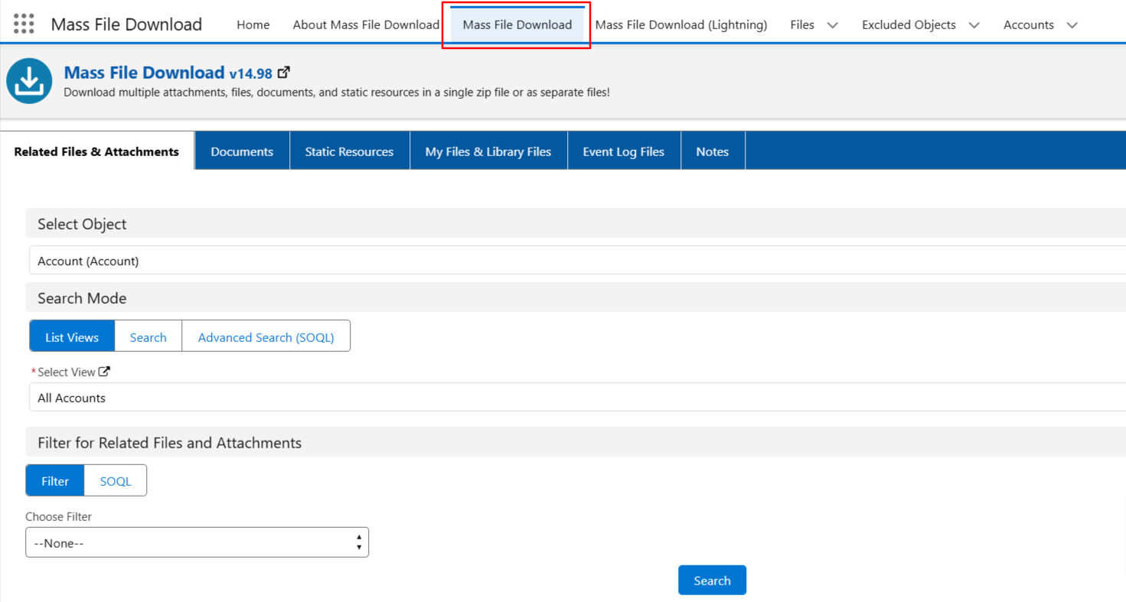Click the blue Search button

click(x=712, y=580)
